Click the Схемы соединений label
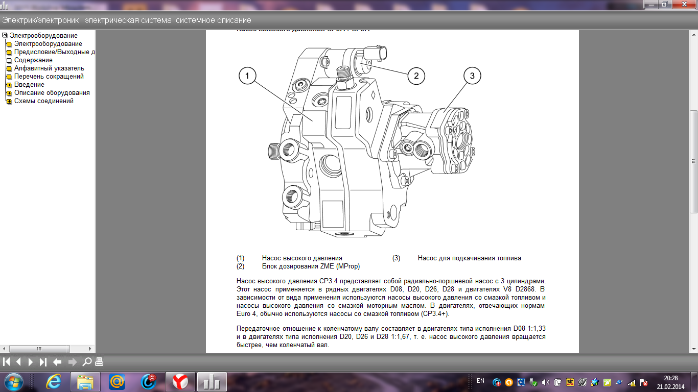 [44, 101]
